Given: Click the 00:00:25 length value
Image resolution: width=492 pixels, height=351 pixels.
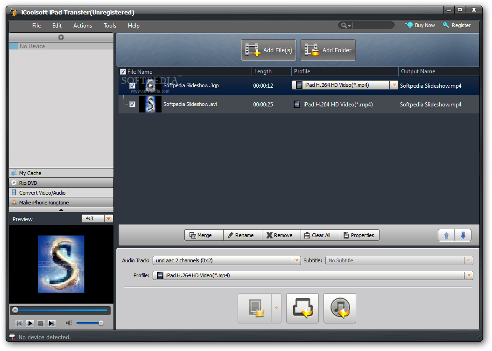Looking at the screenshot, I should pos(263,105).
